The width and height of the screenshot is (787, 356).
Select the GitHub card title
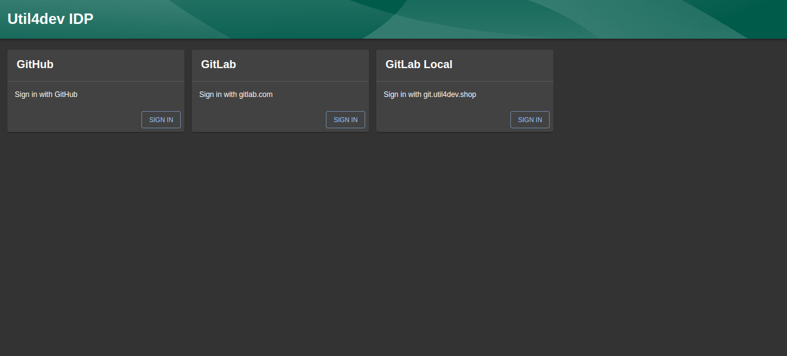pyautogui.click(x=35, y=64)
